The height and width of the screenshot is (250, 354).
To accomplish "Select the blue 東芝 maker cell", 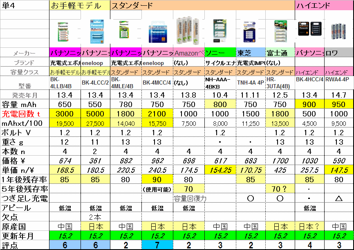I will pyautogui.click(x=251, y=53).
